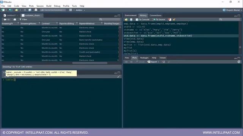The width and height of the screenshot is (243, 136).
Task: Click the clear all history broom icon
Action: click(x=174, y=19)
